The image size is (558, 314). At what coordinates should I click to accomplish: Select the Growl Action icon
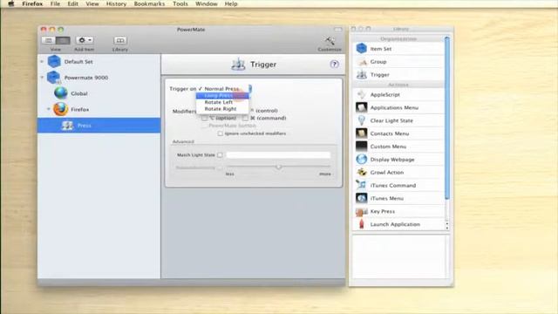click(362, 173)
